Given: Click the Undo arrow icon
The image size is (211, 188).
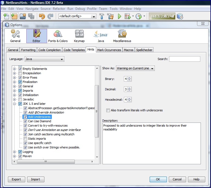Looking at the screenshot, I should pos(42,16).
